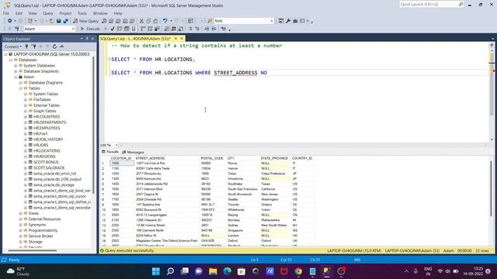Collapse the Databases node

point(11,60)
